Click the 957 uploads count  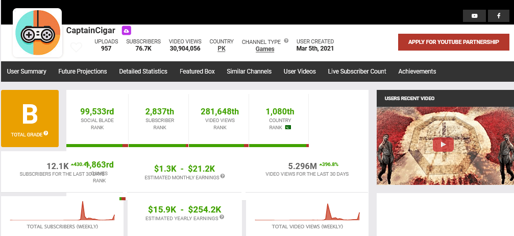point(106,49)
